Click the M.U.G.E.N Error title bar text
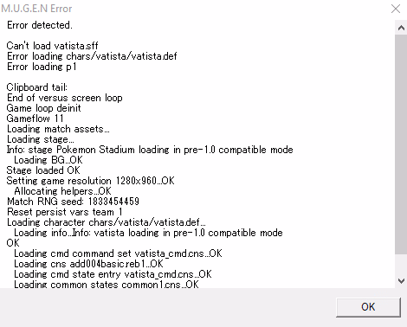Viewport: 407px width, 327px height. tap(36, 9)
